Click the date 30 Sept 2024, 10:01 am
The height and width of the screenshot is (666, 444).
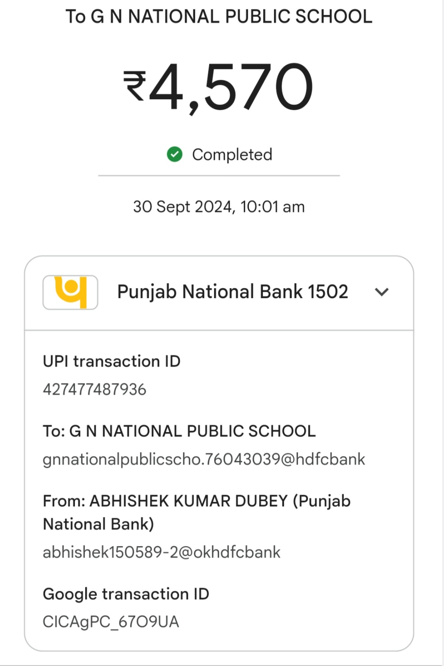pos(219,207)
